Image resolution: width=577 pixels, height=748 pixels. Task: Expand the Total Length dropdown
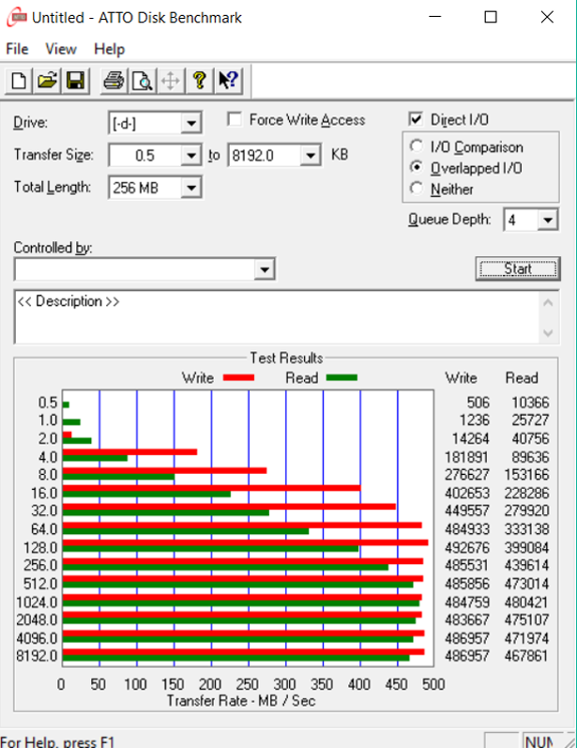click(191, 188)
